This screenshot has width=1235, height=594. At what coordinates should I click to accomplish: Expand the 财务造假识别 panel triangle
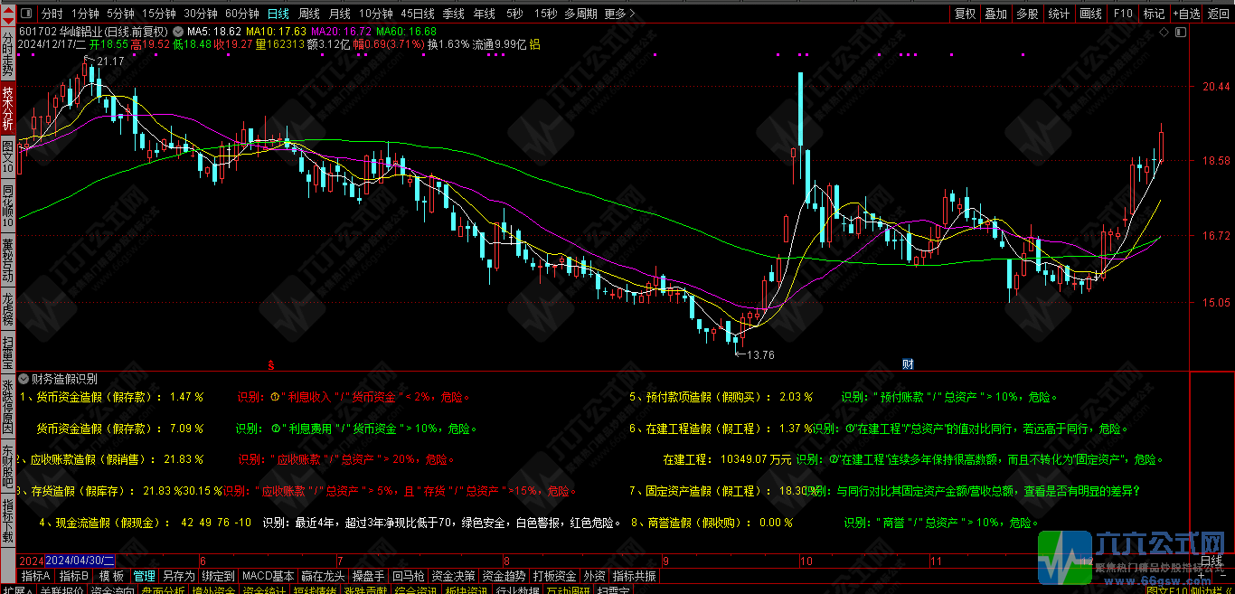[x=23, y=380]
